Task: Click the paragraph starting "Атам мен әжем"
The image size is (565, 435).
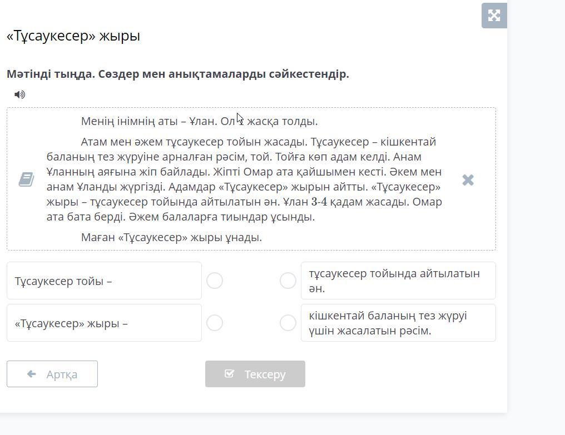Action: click(x=245, y=179)
